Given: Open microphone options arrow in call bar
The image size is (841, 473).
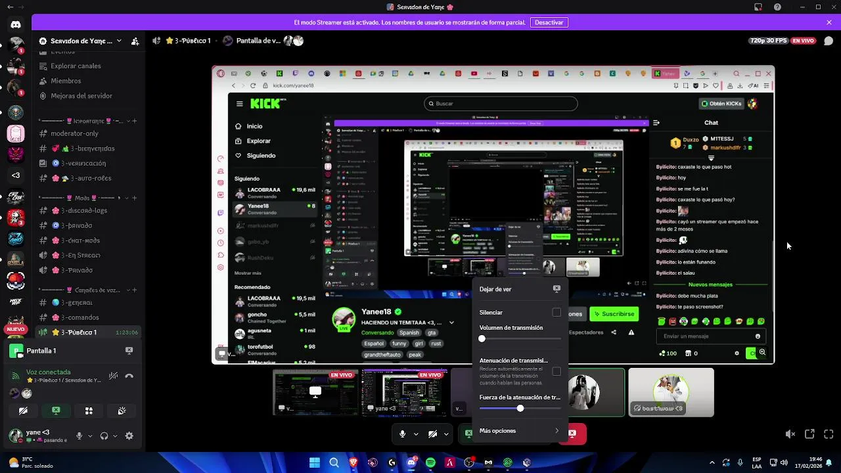Looking at the screenshot, I should (x=416, y=434).
